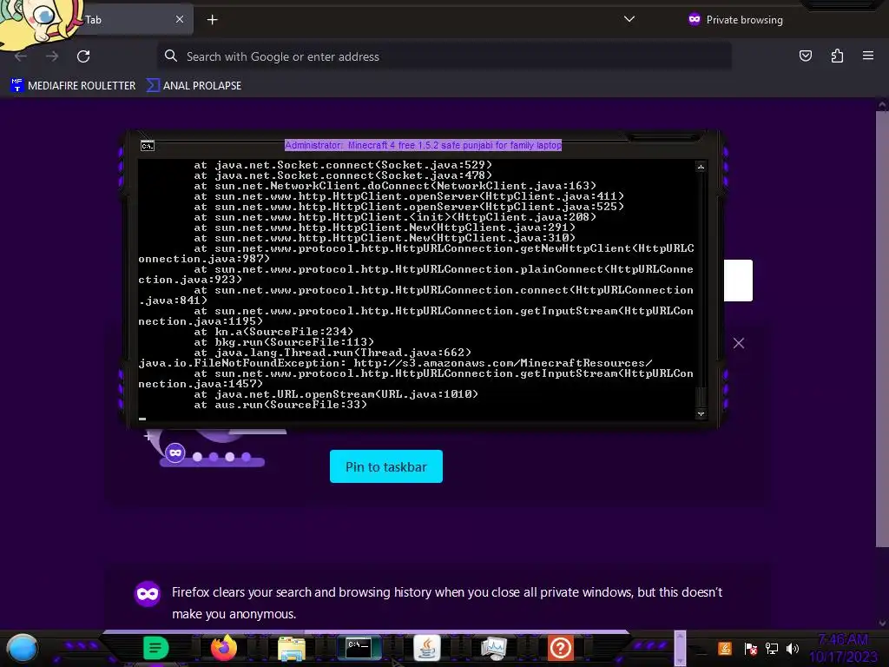Viewport: 889px width, 667px height.
Task: Click the Firefox page vertical scrollbar
Action: (x=882, y=329)
